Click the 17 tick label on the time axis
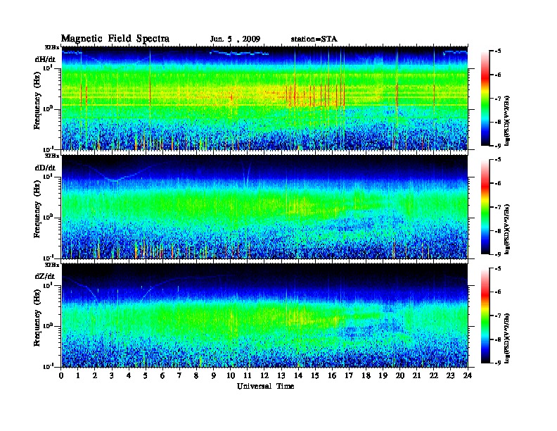 (x=350, y=376)
